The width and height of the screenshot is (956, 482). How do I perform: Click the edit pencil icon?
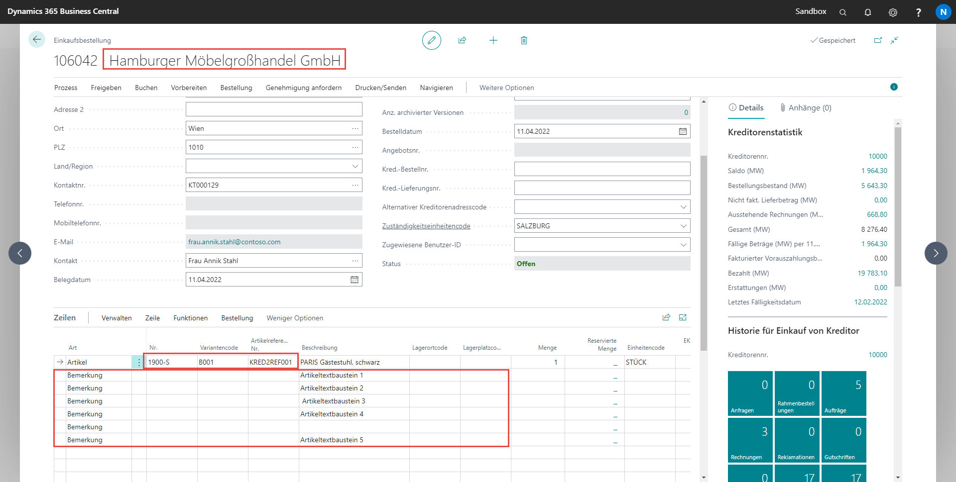coord(432,40)
